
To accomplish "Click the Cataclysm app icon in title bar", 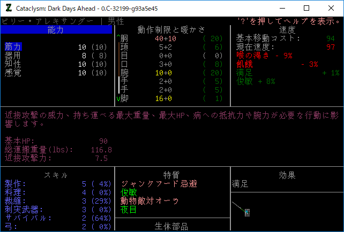I will click(x=8, y=8).
